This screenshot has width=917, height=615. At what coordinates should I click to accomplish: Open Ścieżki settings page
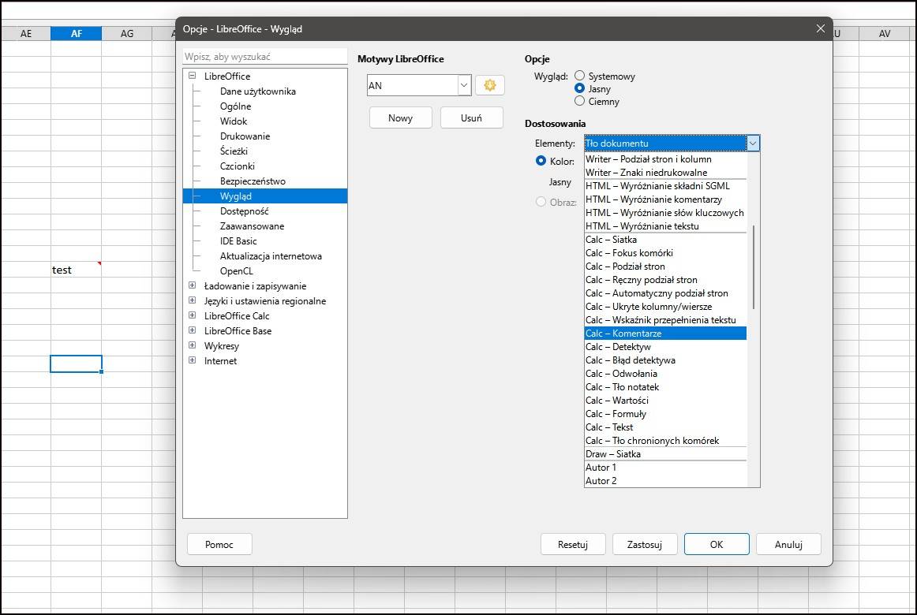click(x=234, y=151)
